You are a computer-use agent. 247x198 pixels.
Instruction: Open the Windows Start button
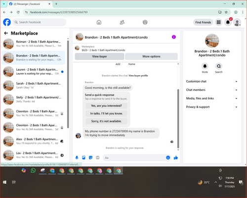[x=4, y=182]
